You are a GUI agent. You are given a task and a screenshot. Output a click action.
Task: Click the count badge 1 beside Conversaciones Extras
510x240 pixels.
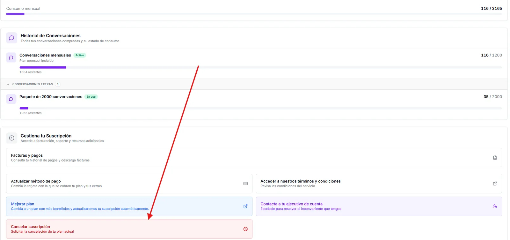58,84
